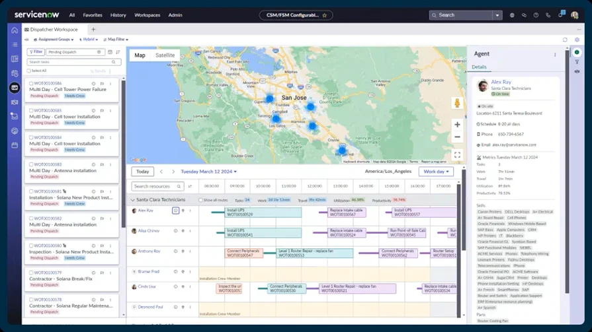Open the help icon in the top header
This screenshot has width=592, height=332.
pos(536,15)
